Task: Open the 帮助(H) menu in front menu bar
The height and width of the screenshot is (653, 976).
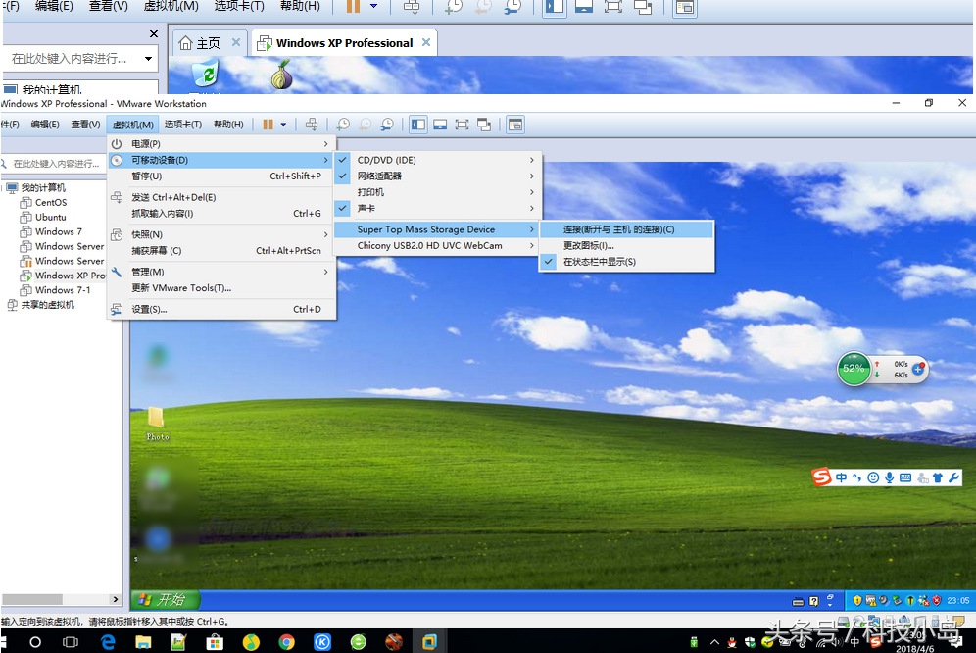Action: tap(228, 125)
